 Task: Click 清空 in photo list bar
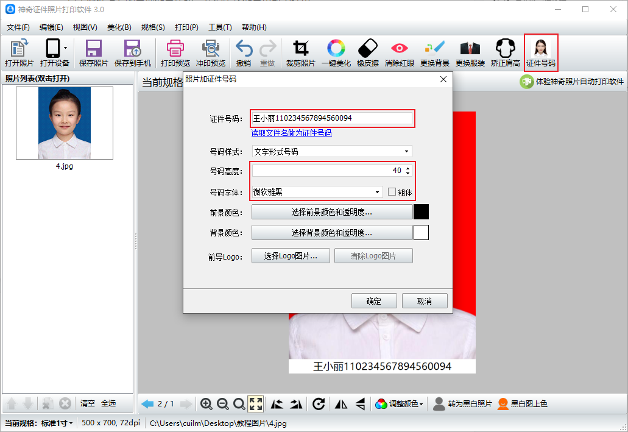click(x=87, y=403)
